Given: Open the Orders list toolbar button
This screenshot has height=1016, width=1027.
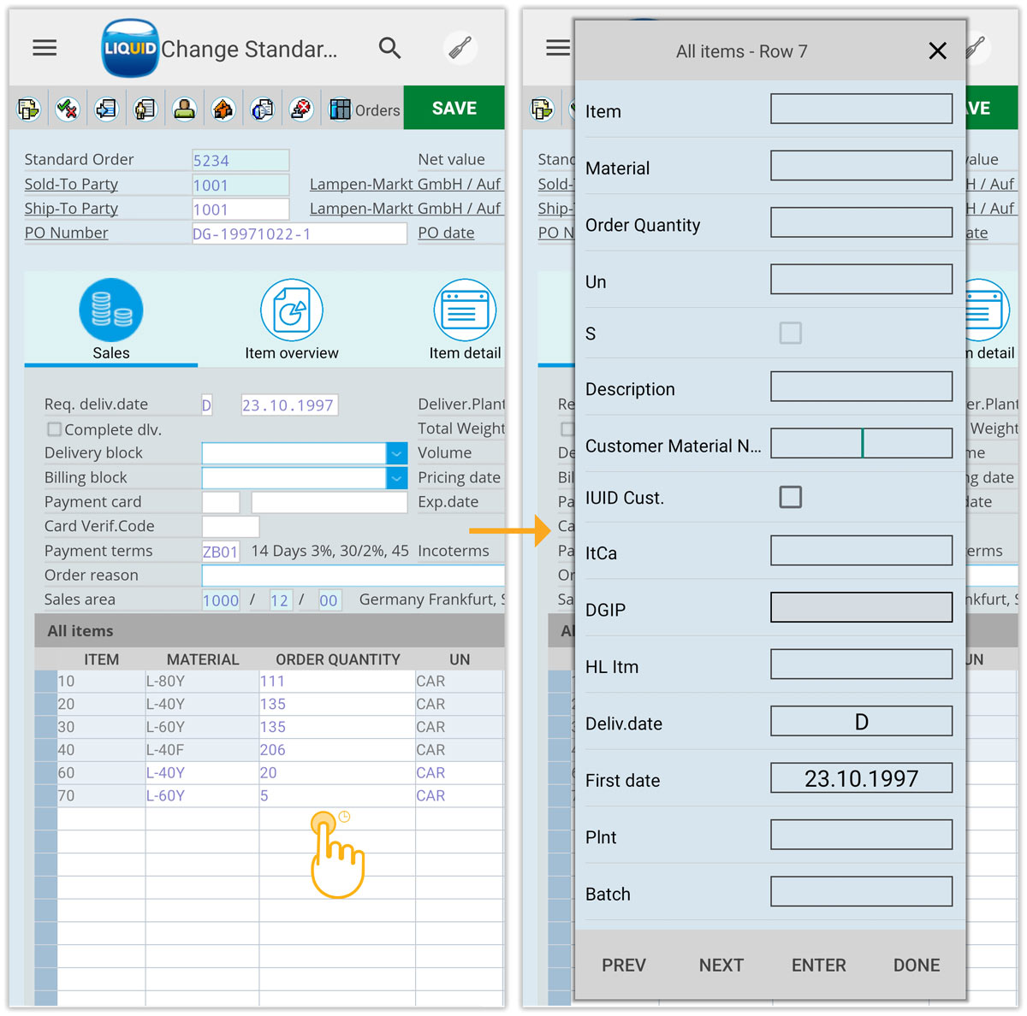Looking at the screenshot, I should point(365,109).
